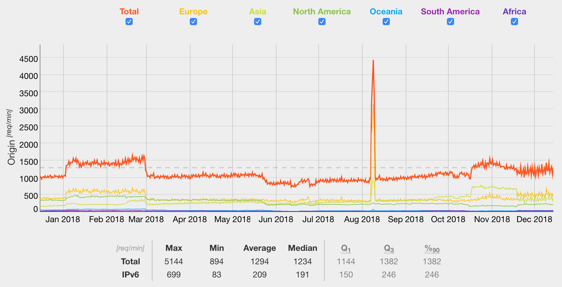Uncheck the South America checkbox

pos(450,22)
